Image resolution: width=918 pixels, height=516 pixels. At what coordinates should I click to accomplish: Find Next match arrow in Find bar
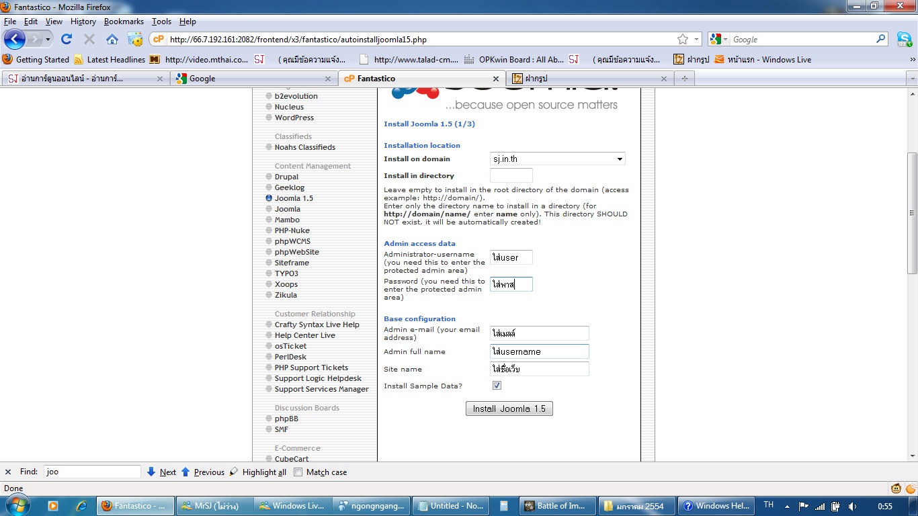tap(161, 472)
